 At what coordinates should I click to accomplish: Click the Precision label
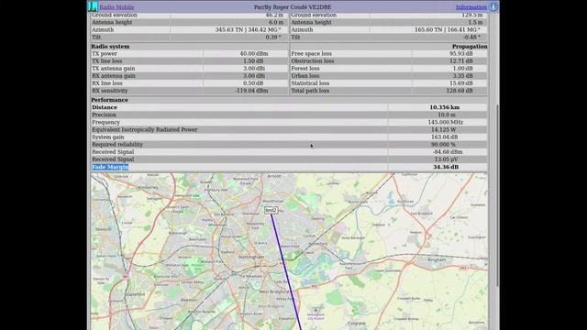pos(104,115)
